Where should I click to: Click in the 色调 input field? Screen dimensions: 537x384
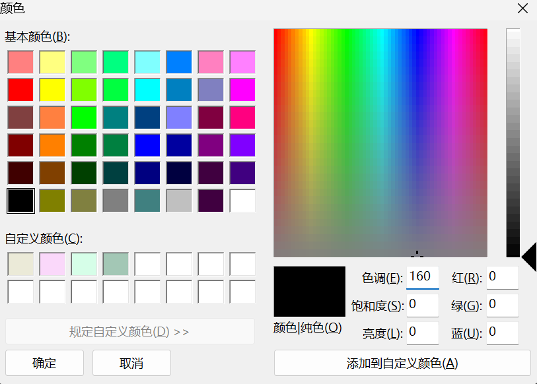(x=422, y=277)
